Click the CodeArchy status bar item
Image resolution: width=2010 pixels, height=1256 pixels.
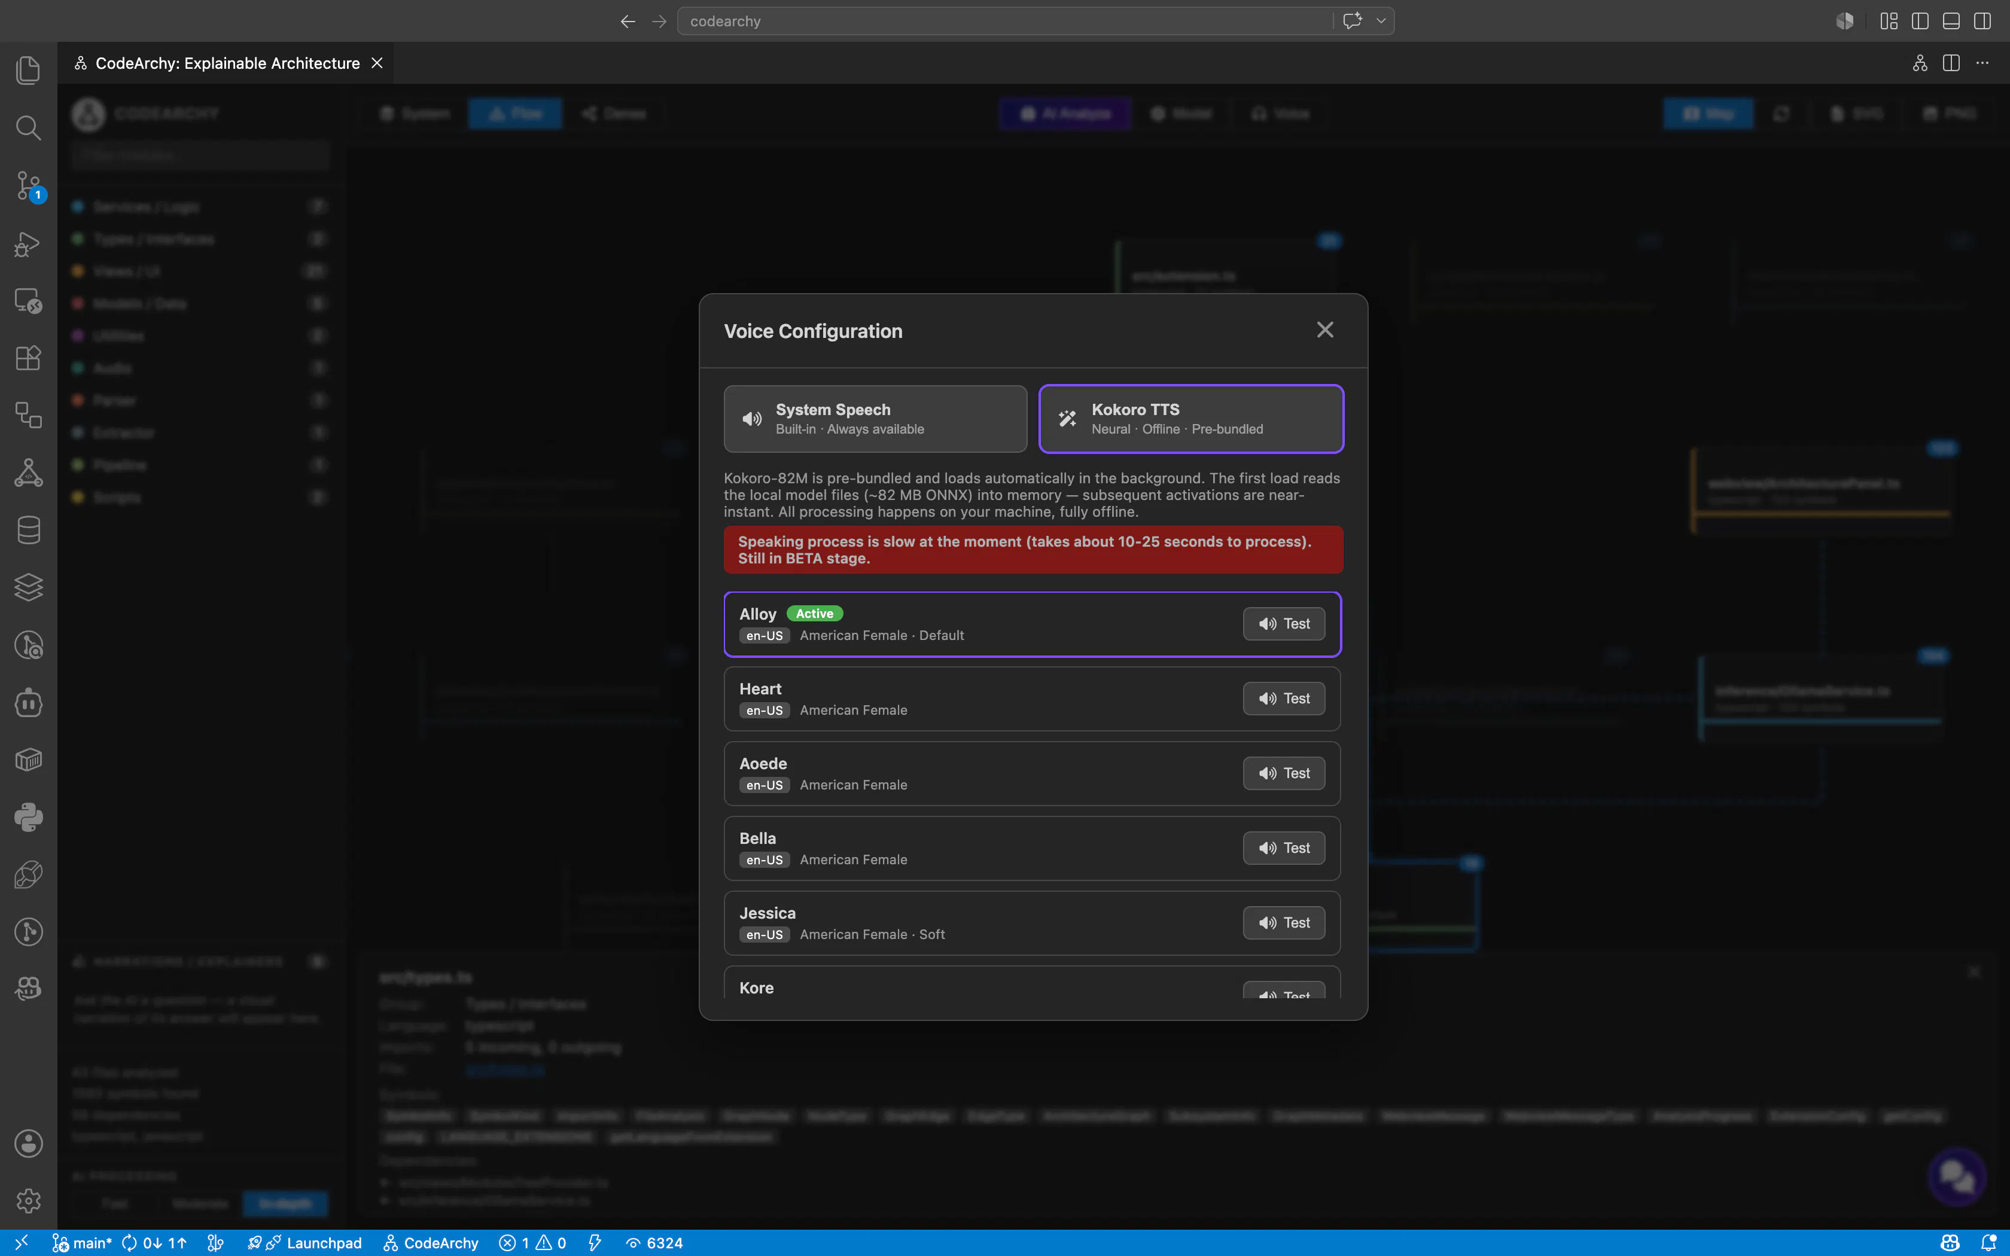click(431, 1243)
